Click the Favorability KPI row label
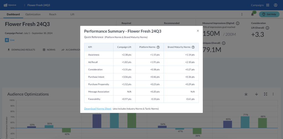283x139 pixels. [94, 99]
